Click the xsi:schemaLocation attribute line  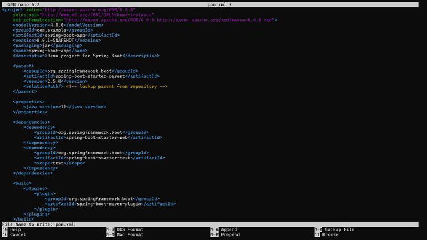click(145, 20)
